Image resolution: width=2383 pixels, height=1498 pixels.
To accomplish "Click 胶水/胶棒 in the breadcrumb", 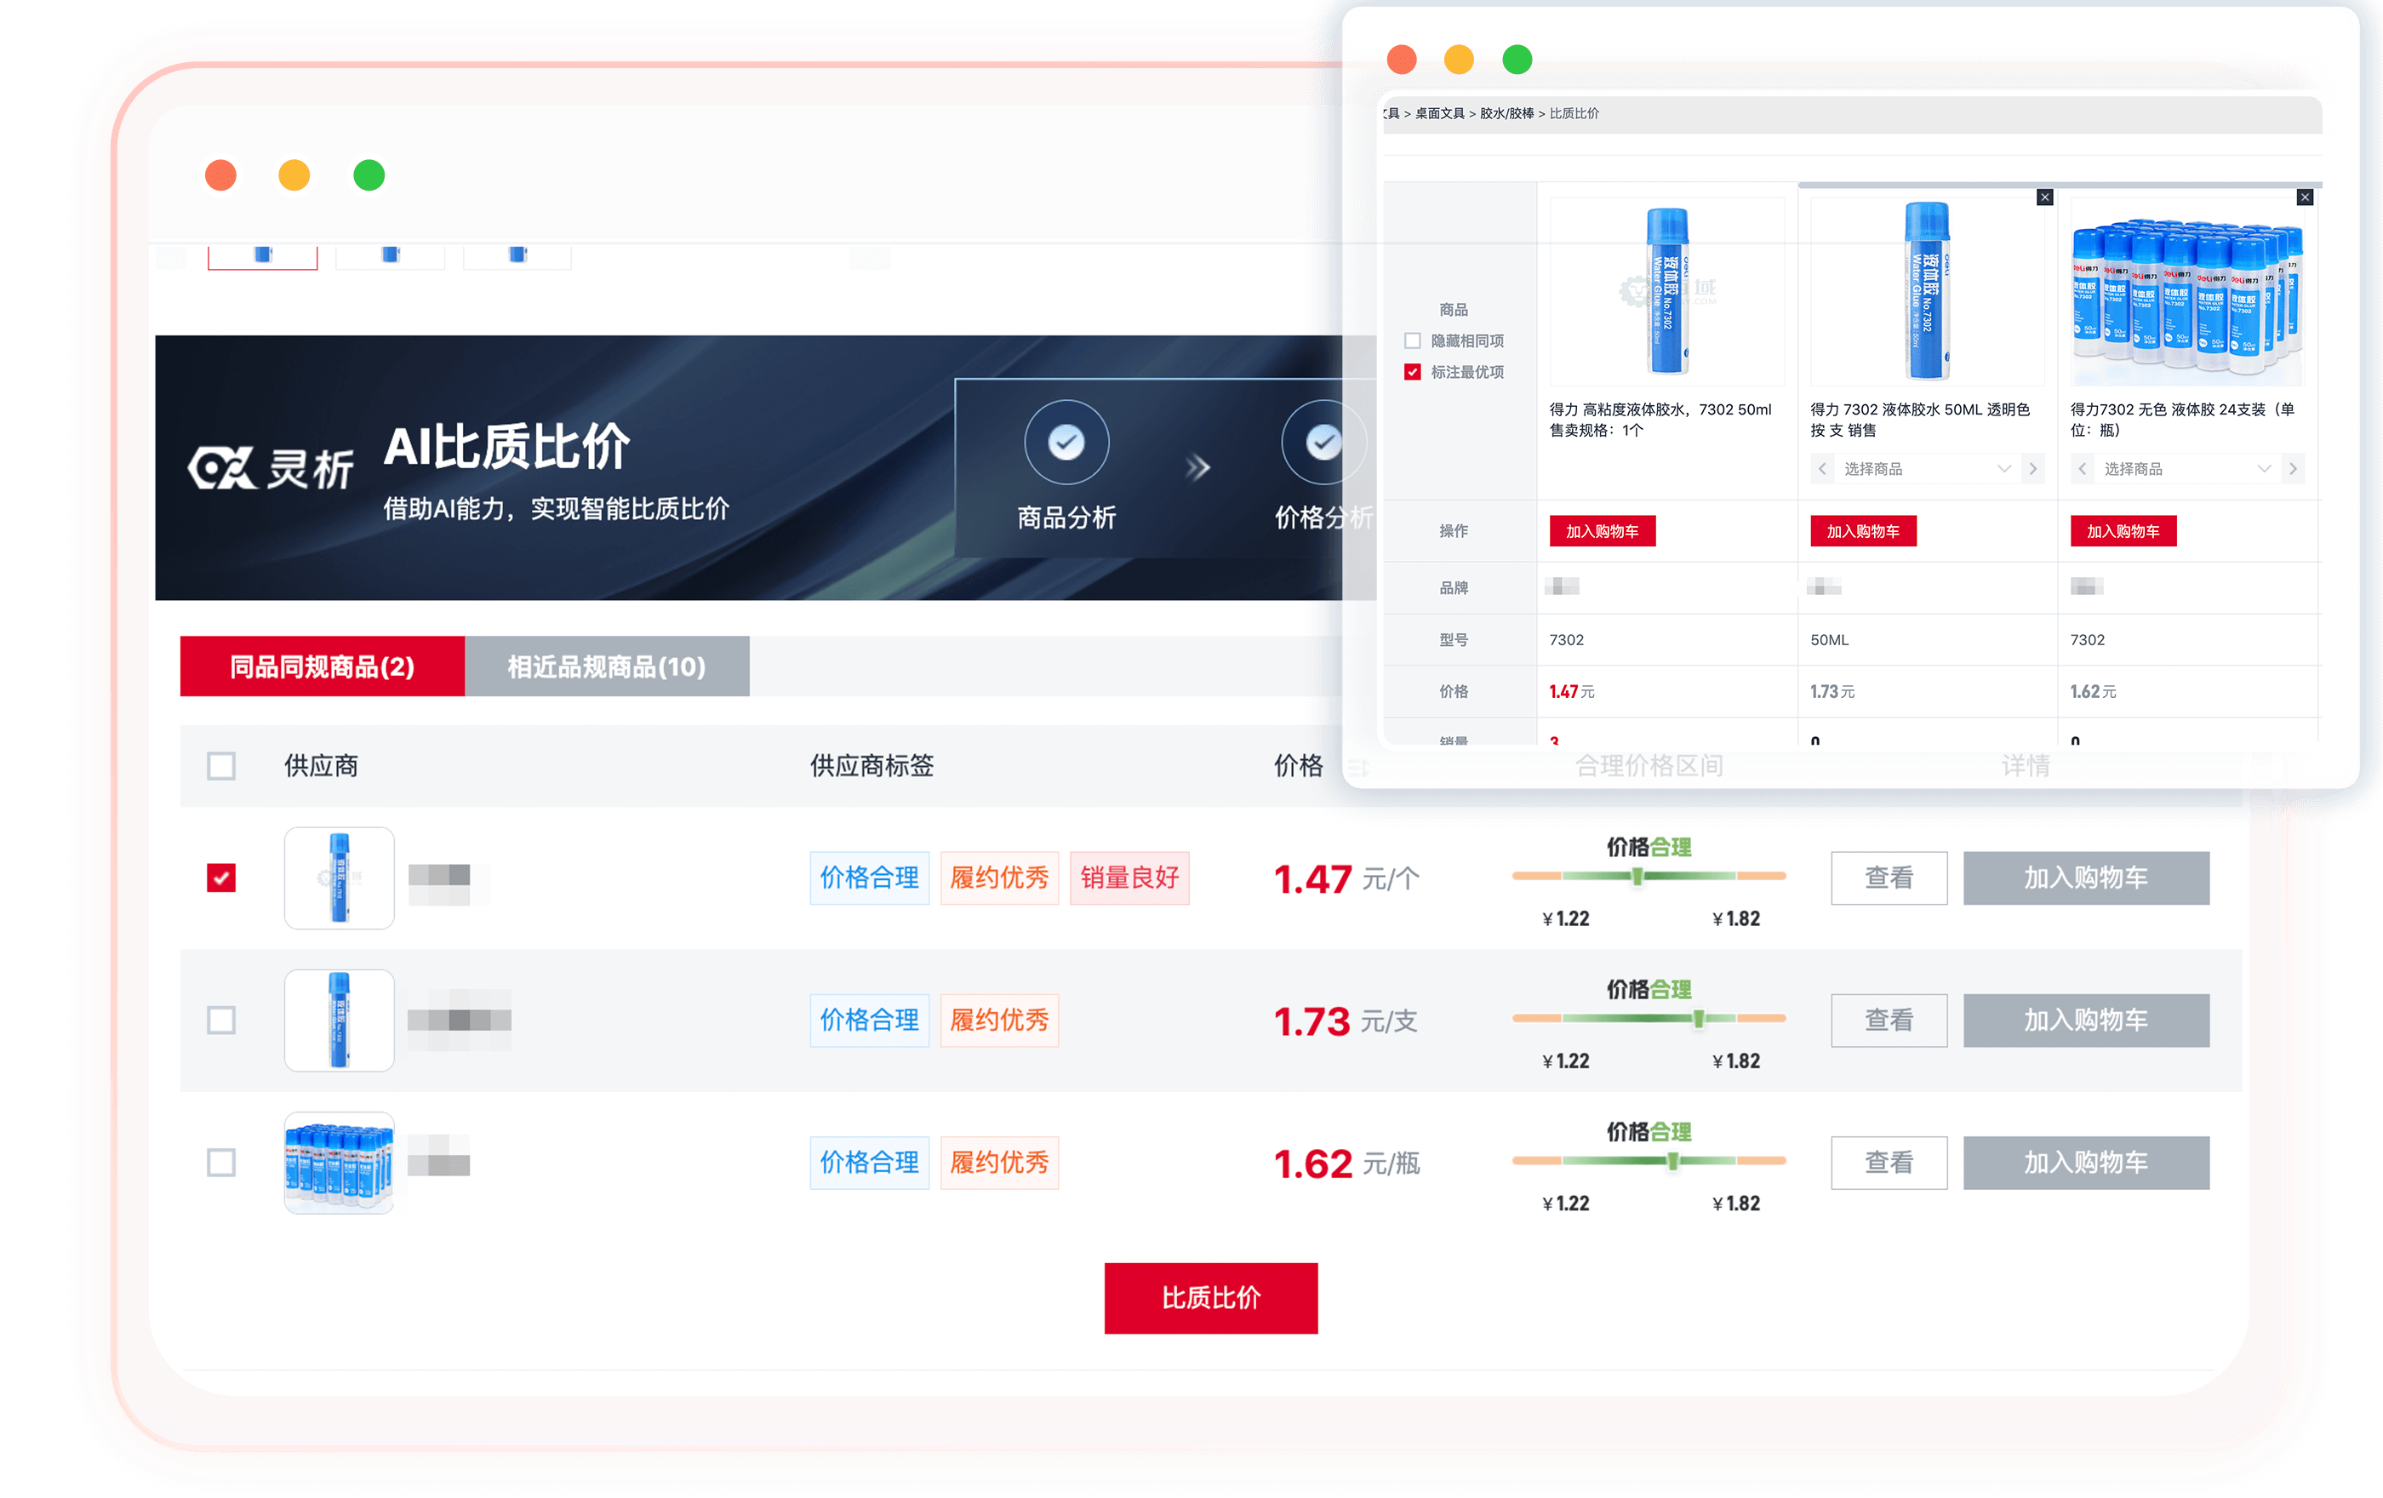I will 1506,114.
